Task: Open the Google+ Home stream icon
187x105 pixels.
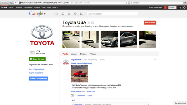Action: tap(57, 14)
